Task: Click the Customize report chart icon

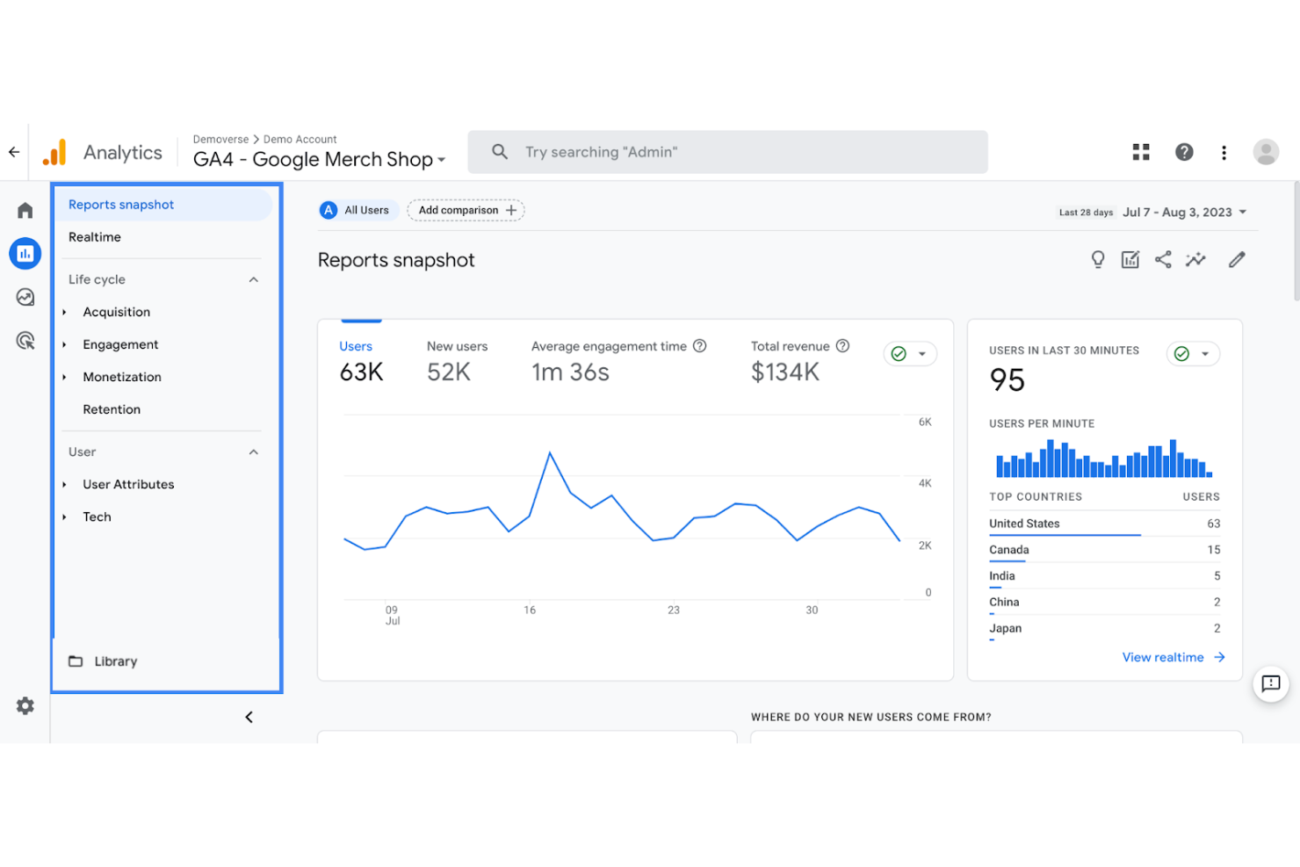Action: pyautogui.click(x=1130, y=259)
